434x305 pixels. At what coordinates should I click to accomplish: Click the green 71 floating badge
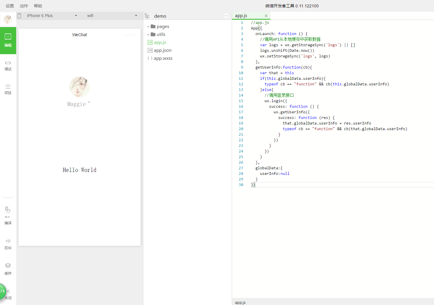point(2,291)
